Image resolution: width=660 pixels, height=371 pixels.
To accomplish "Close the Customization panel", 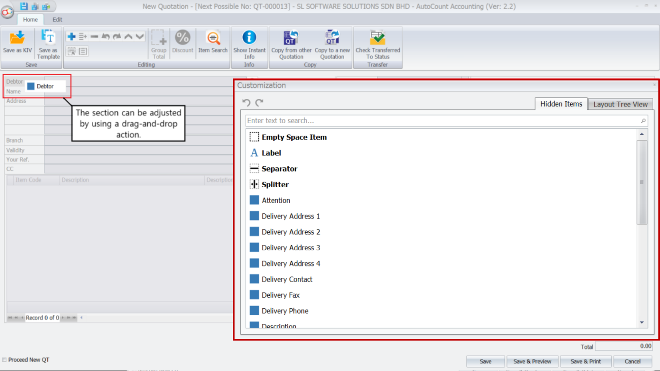I will pyautogui.click(x=654, y=85).
